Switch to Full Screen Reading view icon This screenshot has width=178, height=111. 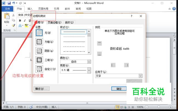(122, 107)
